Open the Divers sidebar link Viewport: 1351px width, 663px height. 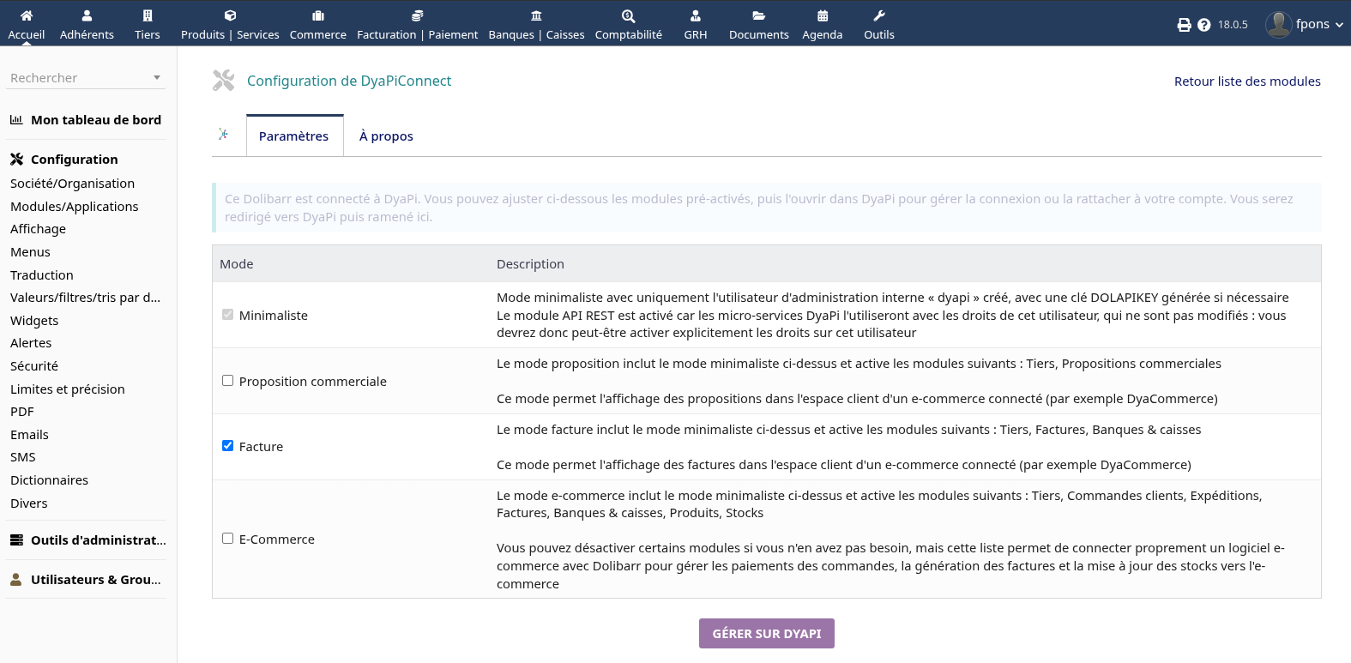point(29,503)
